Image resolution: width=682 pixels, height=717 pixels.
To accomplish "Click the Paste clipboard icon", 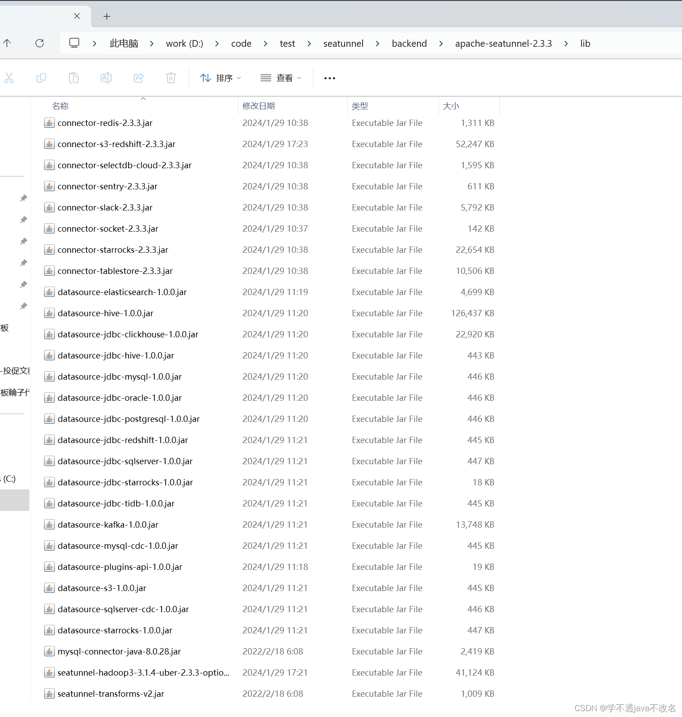I will (x=74, y=78).
